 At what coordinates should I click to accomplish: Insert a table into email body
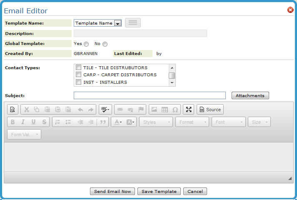165,110
